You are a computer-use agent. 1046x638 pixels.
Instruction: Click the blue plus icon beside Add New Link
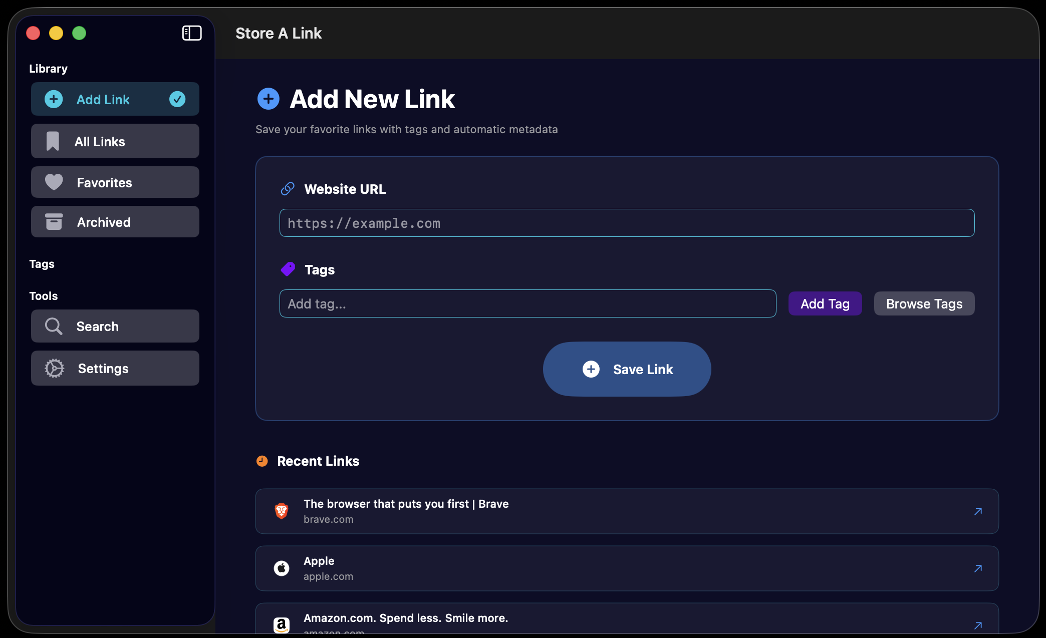pyautogui.click(x=269, y=99)
